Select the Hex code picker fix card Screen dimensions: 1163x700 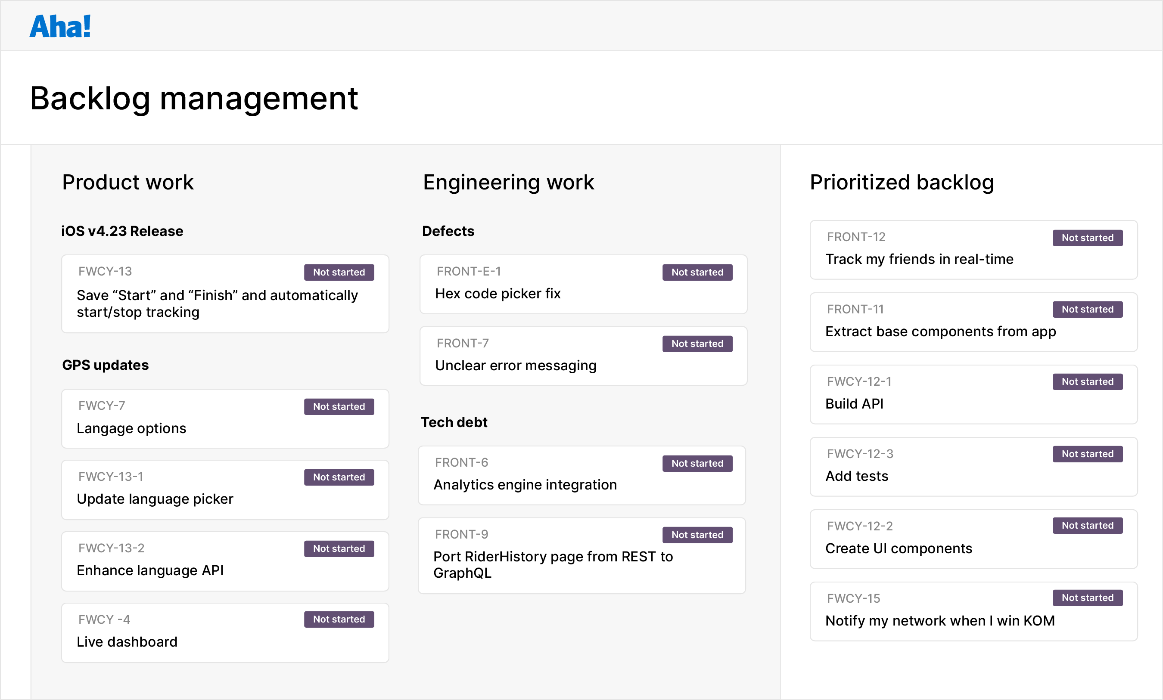coord(583,284)
